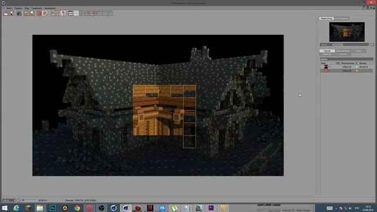The image size is (377, 212).
Task: Click the orange status dot in history
Action: pos(357,71)
